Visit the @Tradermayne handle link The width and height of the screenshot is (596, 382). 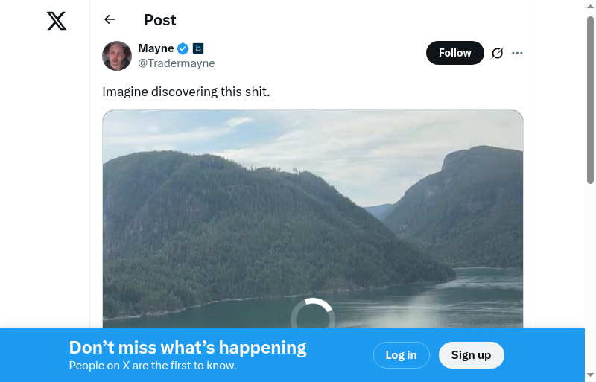177,63
